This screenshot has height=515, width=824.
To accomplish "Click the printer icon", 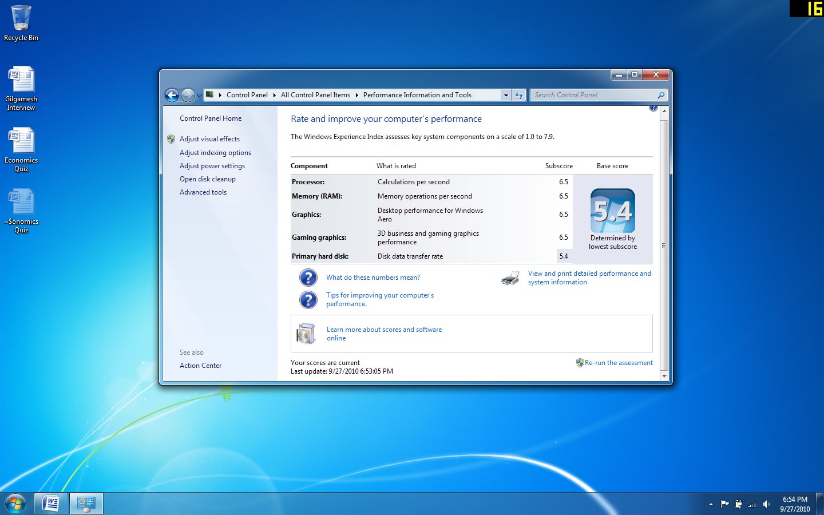I will pos(510,278).
